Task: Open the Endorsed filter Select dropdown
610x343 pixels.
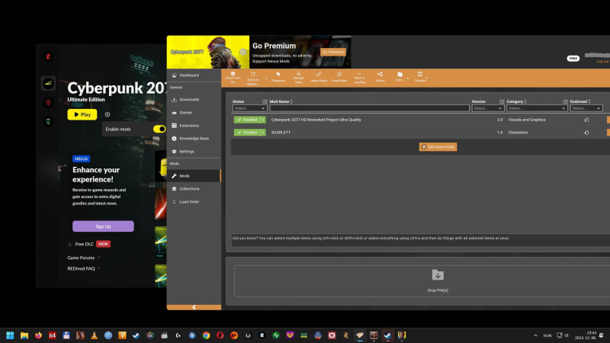Action: (586, 108)
